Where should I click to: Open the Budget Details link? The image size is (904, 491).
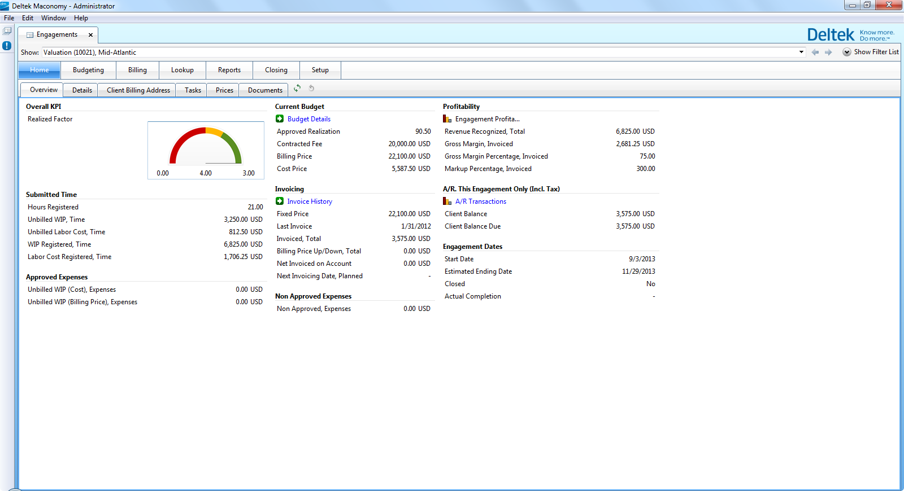[309, 119]
